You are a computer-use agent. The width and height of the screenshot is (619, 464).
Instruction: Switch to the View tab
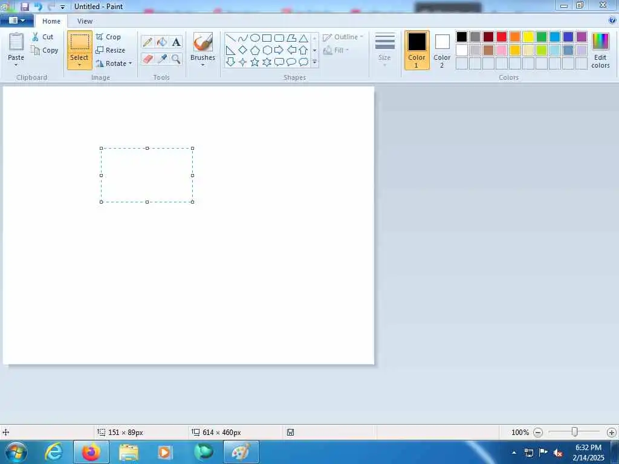click(x=85, y=21)
